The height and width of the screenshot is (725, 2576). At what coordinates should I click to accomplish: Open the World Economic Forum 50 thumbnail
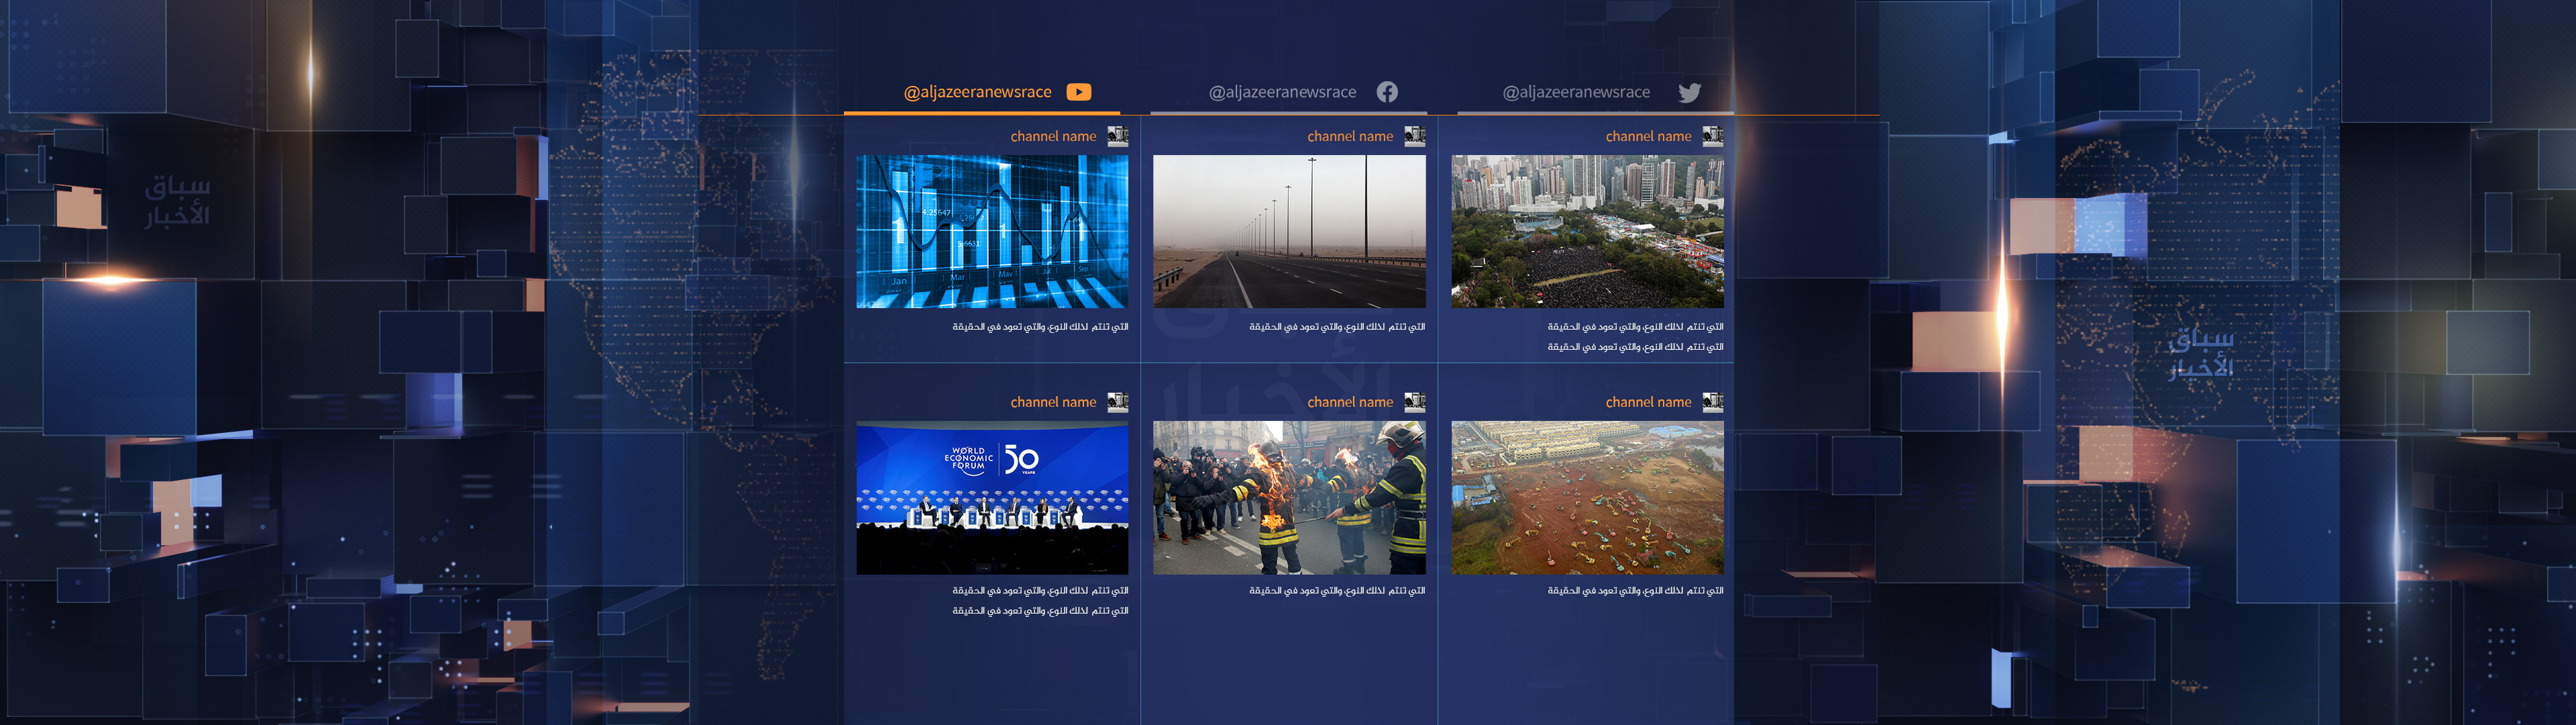[991, 497]
